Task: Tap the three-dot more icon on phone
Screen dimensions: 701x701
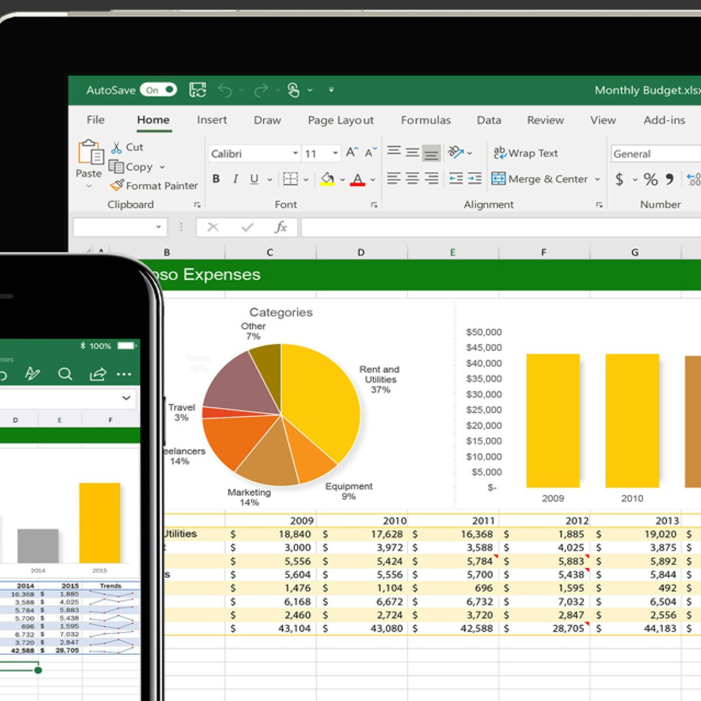Action: coord(124,374)
